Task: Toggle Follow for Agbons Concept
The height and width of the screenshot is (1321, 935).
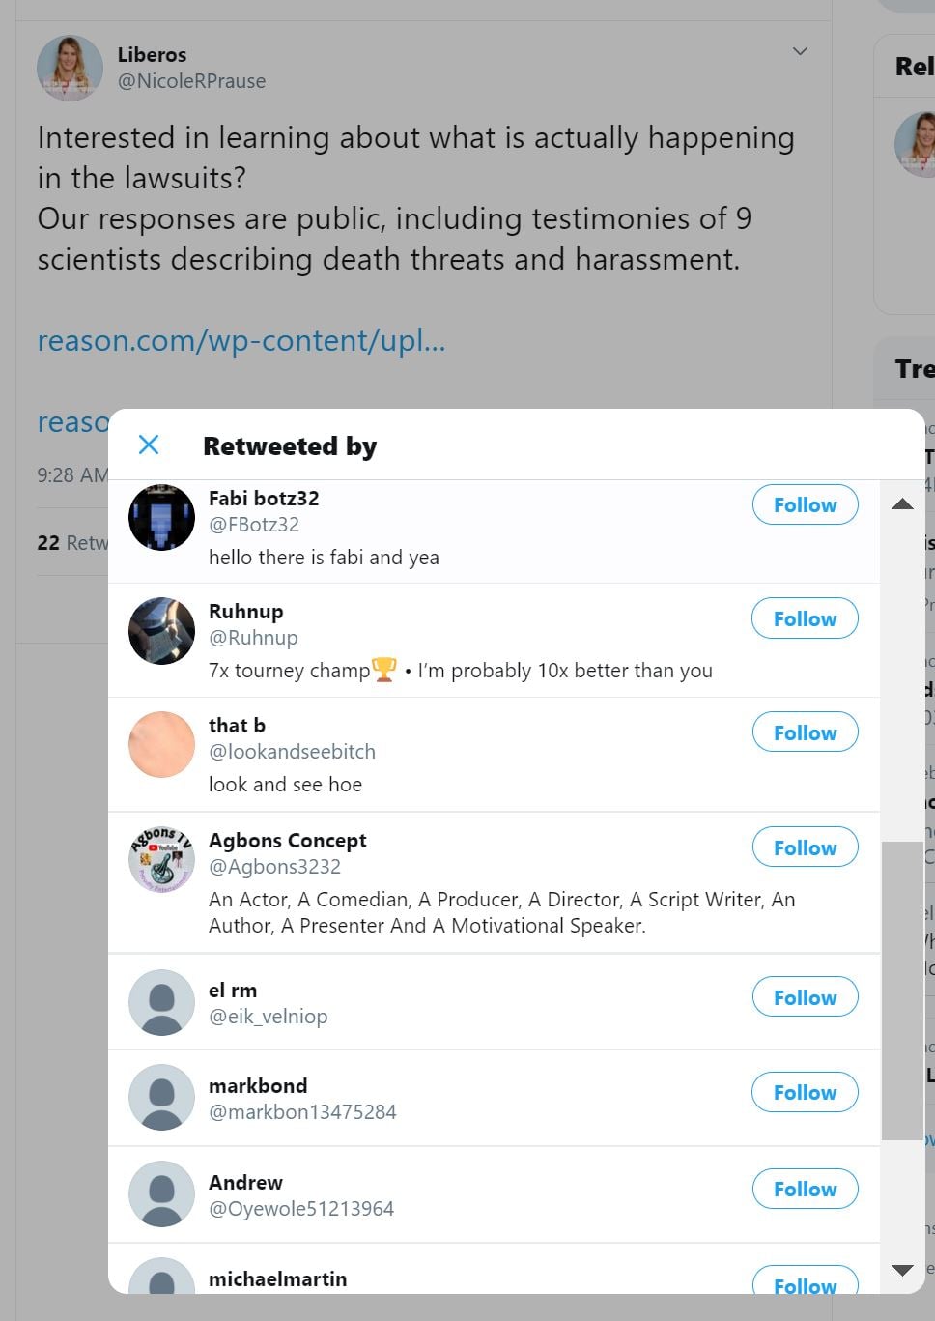Action: click(805, 848)
